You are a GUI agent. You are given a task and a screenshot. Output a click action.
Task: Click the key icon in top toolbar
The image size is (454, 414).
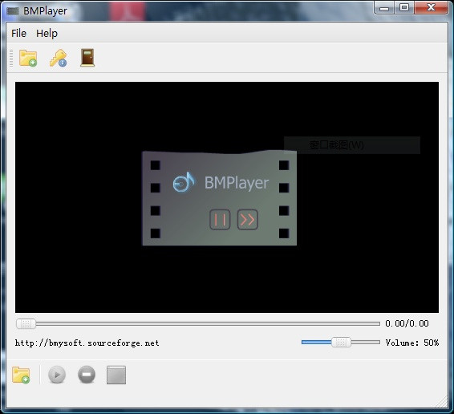[x=59, y=58]
